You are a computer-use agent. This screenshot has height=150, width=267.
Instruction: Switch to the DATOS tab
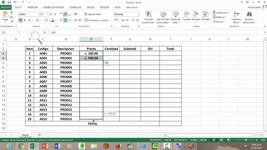coord(91,7)
